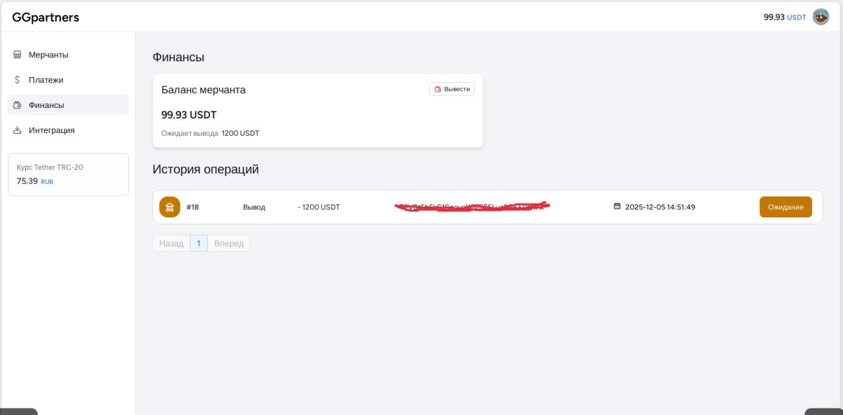Click the download icon beside Интеграция
The width and height of the screenshot is (843, 415).
[x=17, y=130]
